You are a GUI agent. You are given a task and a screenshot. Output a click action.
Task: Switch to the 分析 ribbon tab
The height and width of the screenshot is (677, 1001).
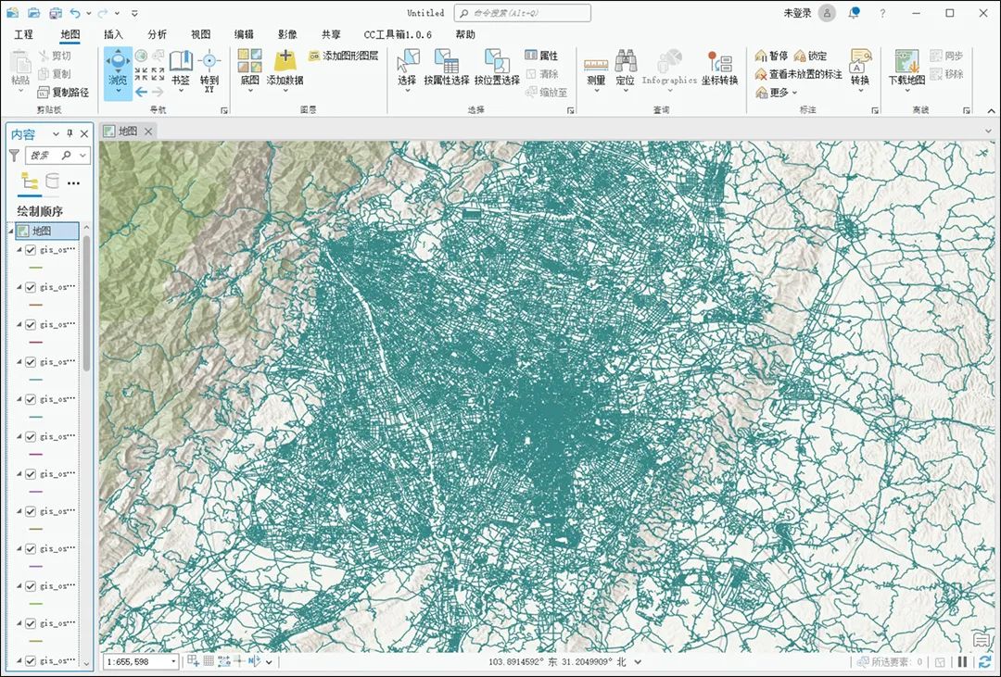pyautogui.click(x=157, y=34)
